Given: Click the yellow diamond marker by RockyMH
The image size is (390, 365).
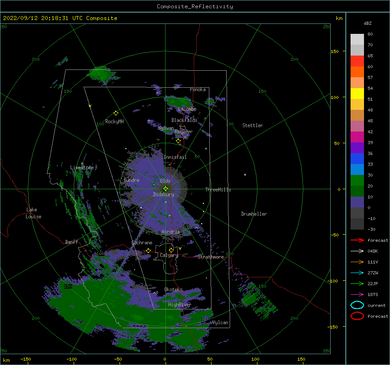Looking at the screenshot, I should coord(116,113).
